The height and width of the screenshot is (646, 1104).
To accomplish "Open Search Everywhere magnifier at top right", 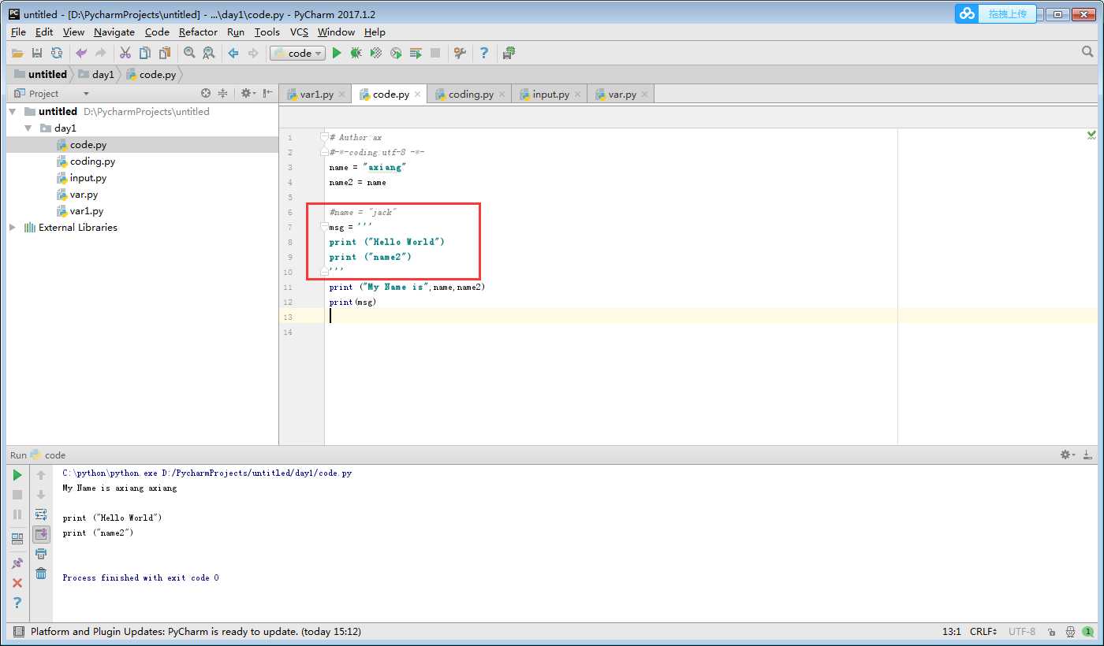I will pyautogui.click(x=1087, y=52).
